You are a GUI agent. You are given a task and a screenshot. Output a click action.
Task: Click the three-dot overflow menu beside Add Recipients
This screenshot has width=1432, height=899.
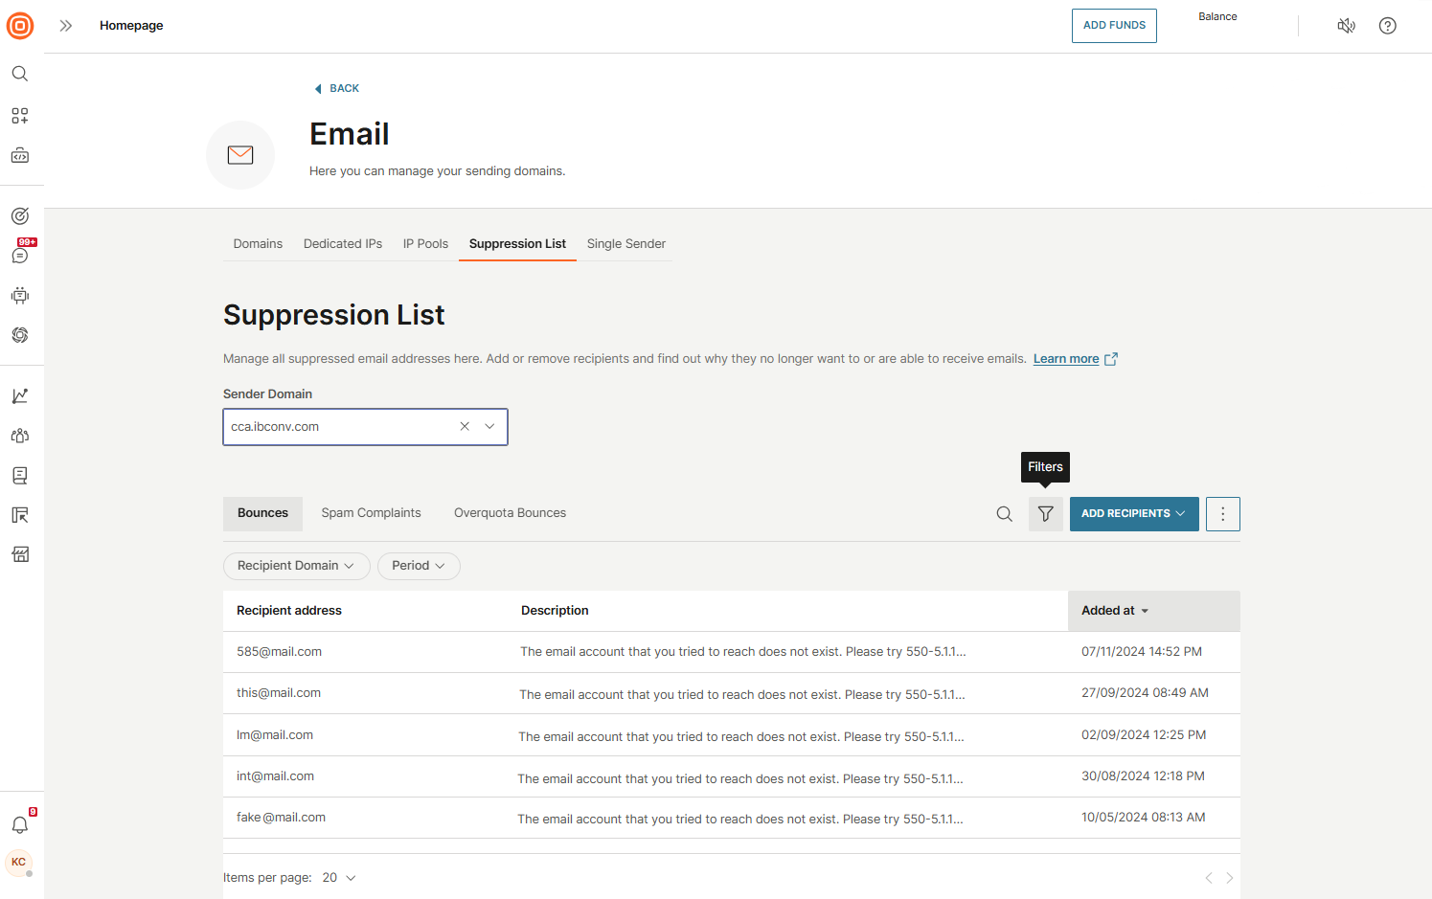click(1222, 513)
